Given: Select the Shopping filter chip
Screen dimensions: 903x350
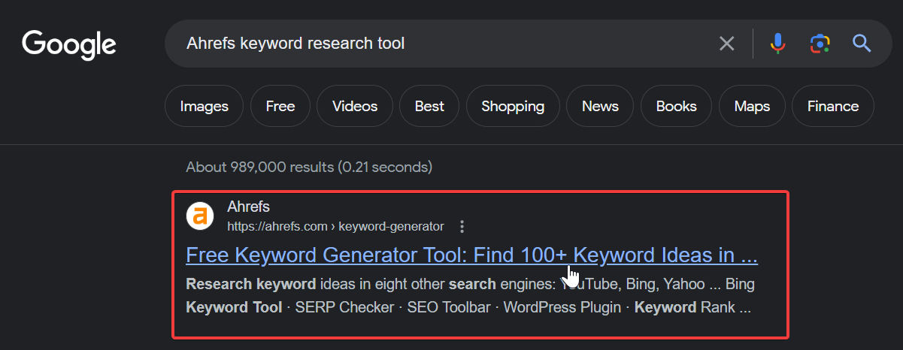Looking at the screenshot, I should [x=513, y=106].
